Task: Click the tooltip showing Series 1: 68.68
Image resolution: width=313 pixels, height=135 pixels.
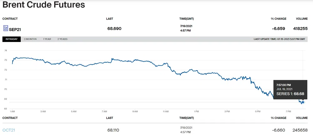Action: 288,89
